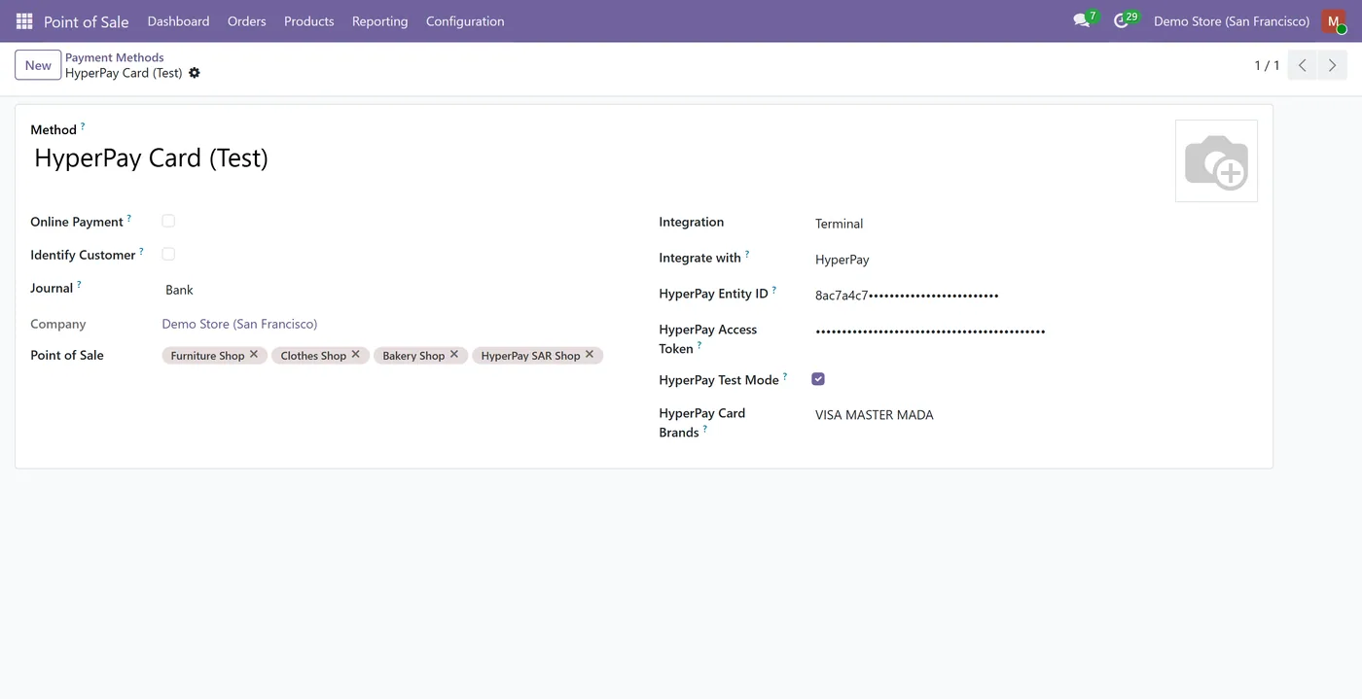Remove Bakery Shop tag
This screenshot has width=1362, height=699.
454,355
